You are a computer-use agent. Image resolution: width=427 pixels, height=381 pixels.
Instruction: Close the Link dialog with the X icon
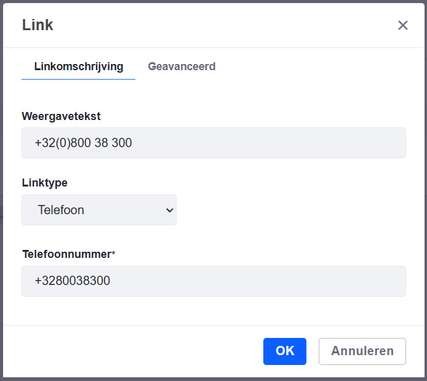click(403, 25)
